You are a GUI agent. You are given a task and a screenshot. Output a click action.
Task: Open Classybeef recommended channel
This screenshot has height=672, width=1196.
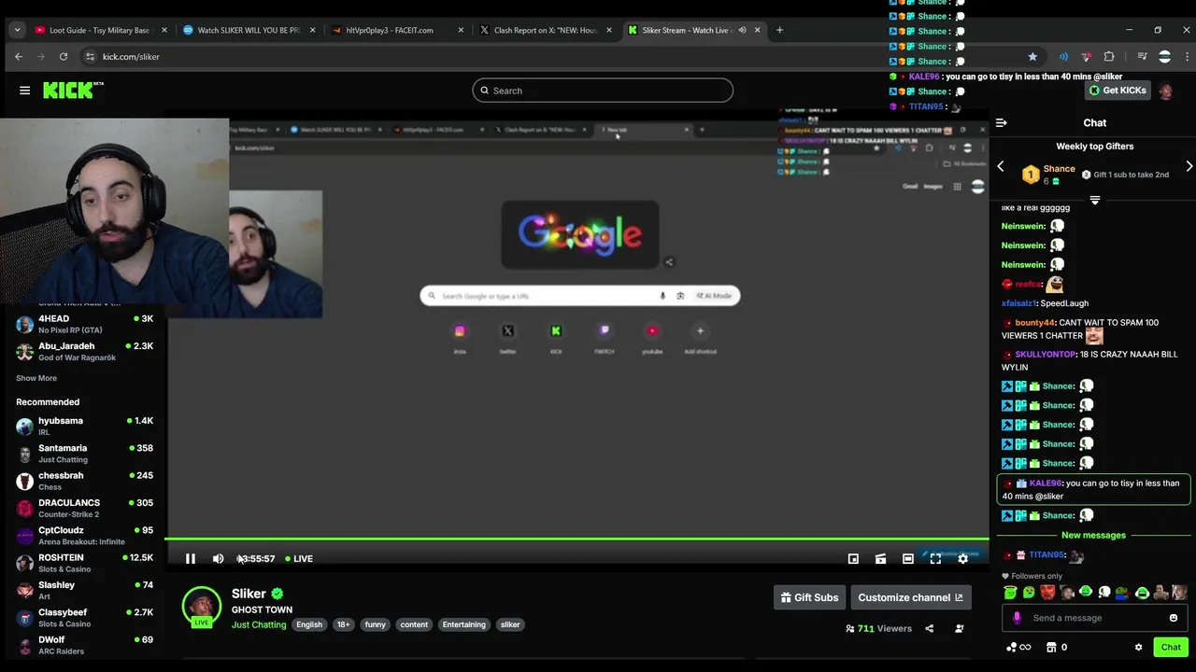tap(84, 618)
